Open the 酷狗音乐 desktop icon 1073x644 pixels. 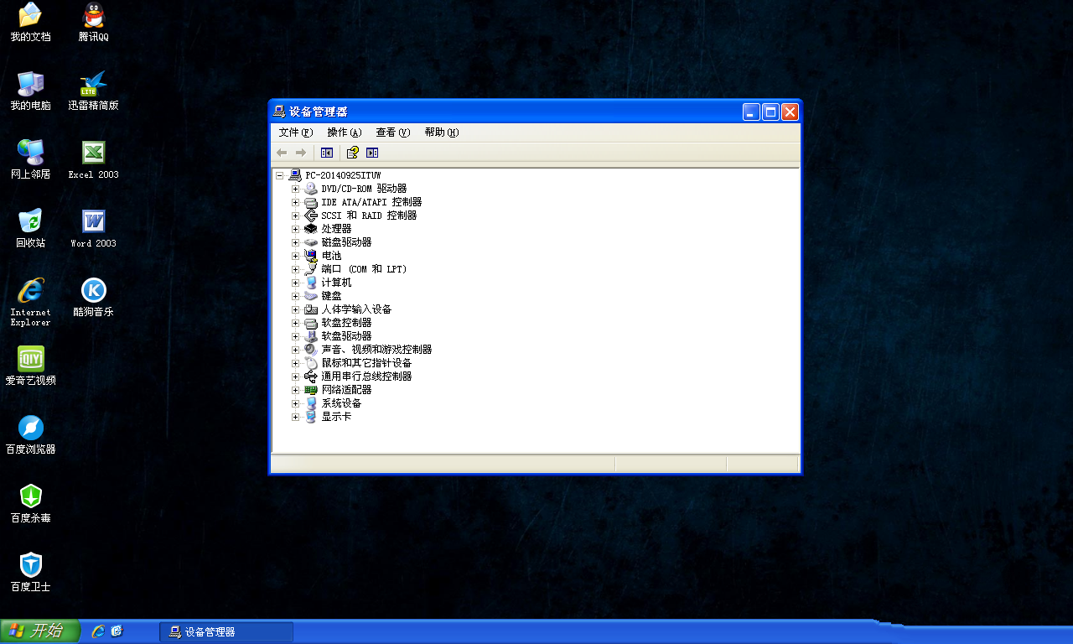93,291
